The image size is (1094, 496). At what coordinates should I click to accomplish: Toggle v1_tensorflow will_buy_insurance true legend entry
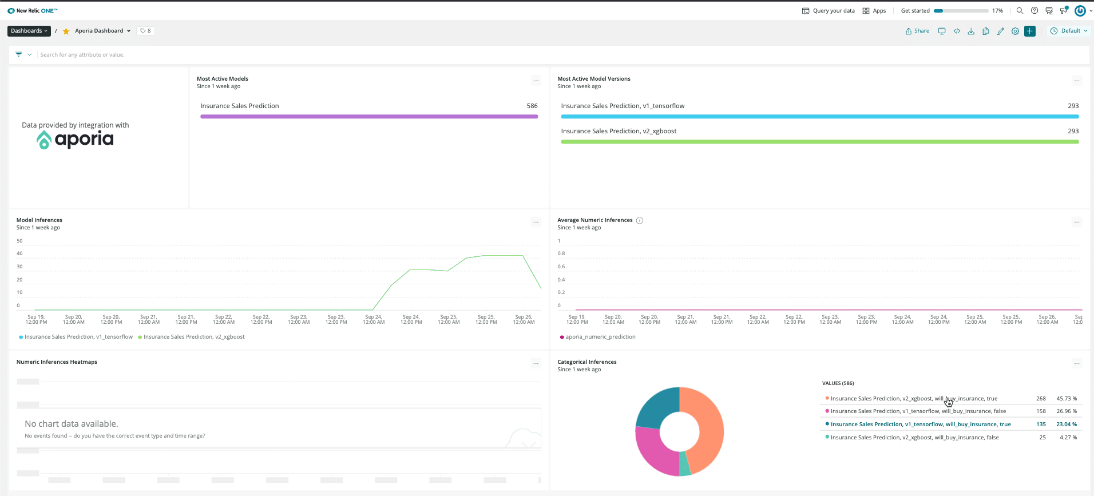[x=951, y=424]
